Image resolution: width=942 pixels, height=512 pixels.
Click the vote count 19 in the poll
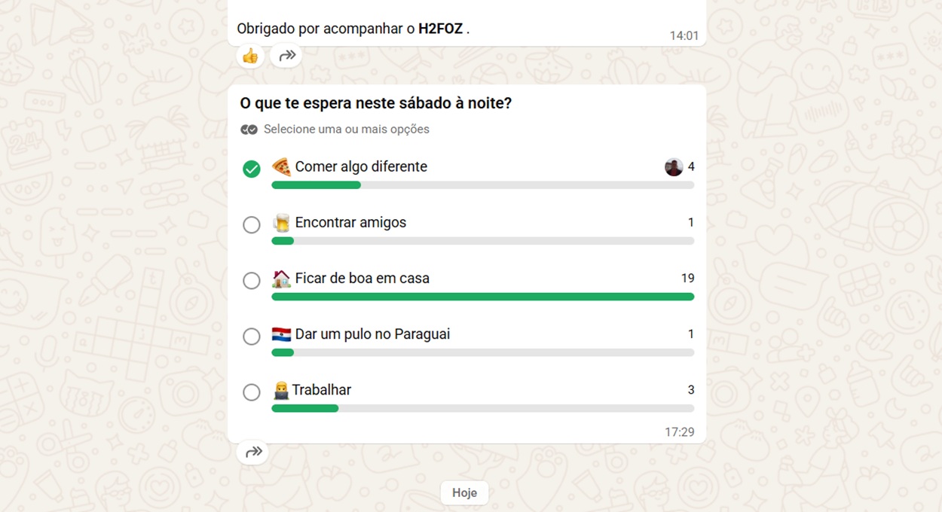[x=688, y=278]
